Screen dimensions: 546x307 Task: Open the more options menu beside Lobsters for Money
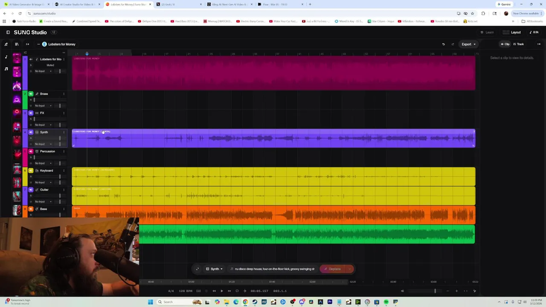pos(38,44)
